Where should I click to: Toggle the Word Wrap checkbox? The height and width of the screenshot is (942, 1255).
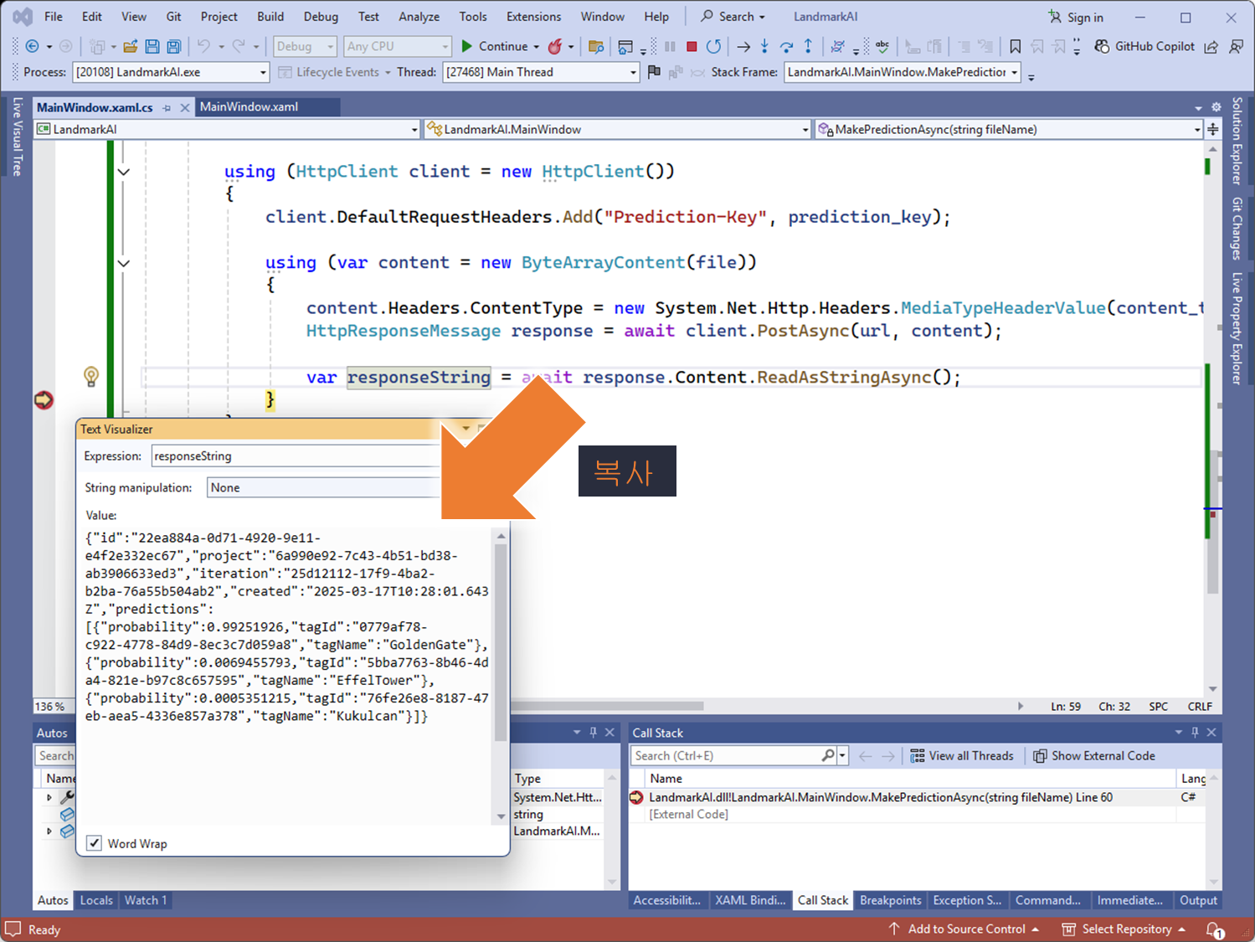point(95,843)
